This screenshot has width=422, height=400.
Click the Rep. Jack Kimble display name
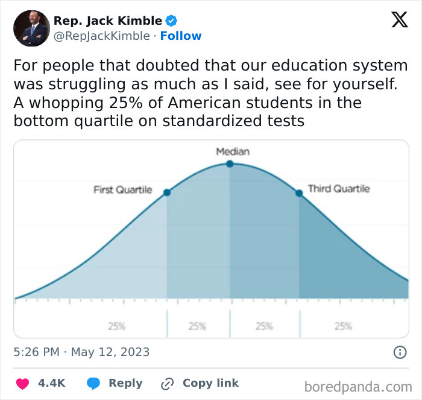pyautogui.click(x=107, y=21)
